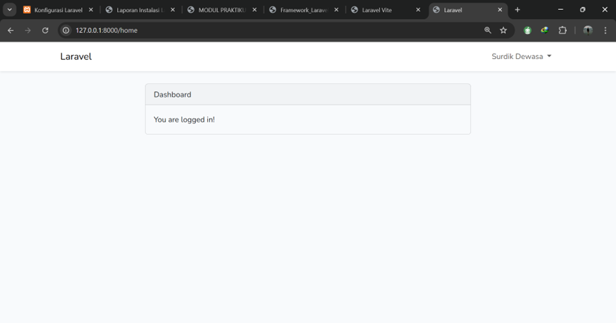Select the MODUL PRAKTIKUM tab
The height and width of the screenshot is (323, 616).
pyautogui.click(x=221, y=10)
